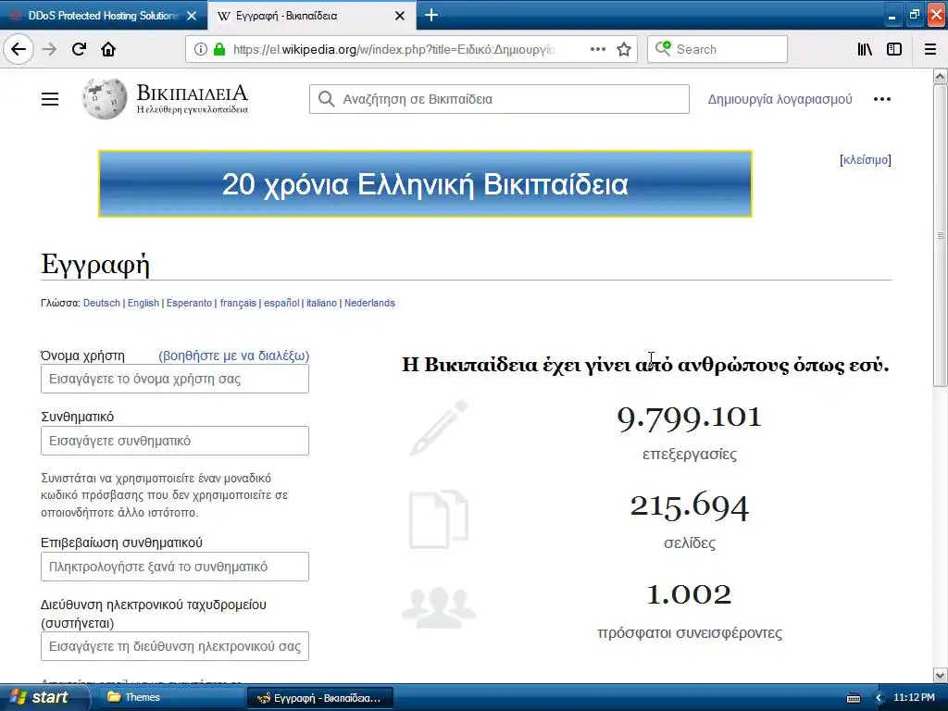
Task: Click the Firefox Search box
Action: click(x=717, y=49)
